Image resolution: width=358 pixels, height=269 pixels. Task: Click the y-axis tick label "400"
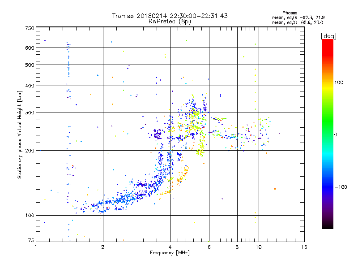[x=30, y=86]
